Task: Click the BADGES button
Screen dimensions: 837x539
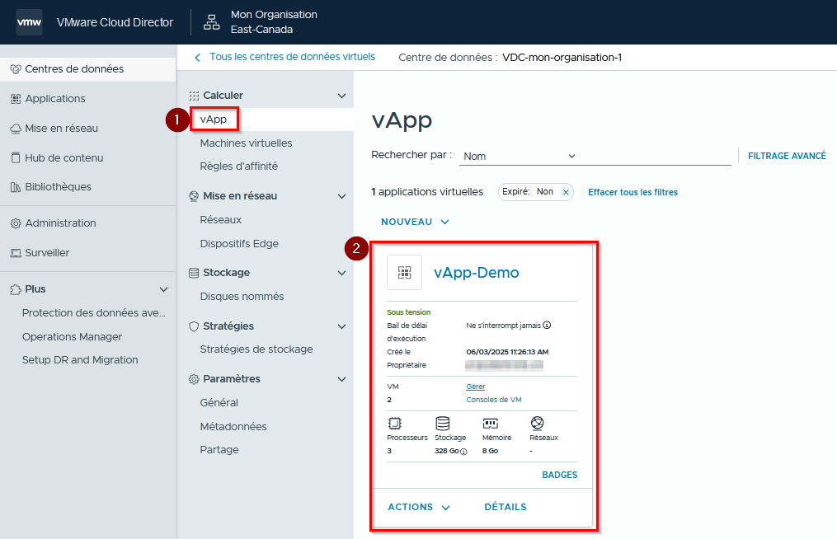Action: (x=559, y=475)
